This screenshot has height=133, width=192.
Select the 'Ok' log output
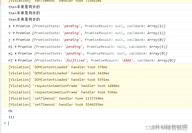(x=11, y=111)
